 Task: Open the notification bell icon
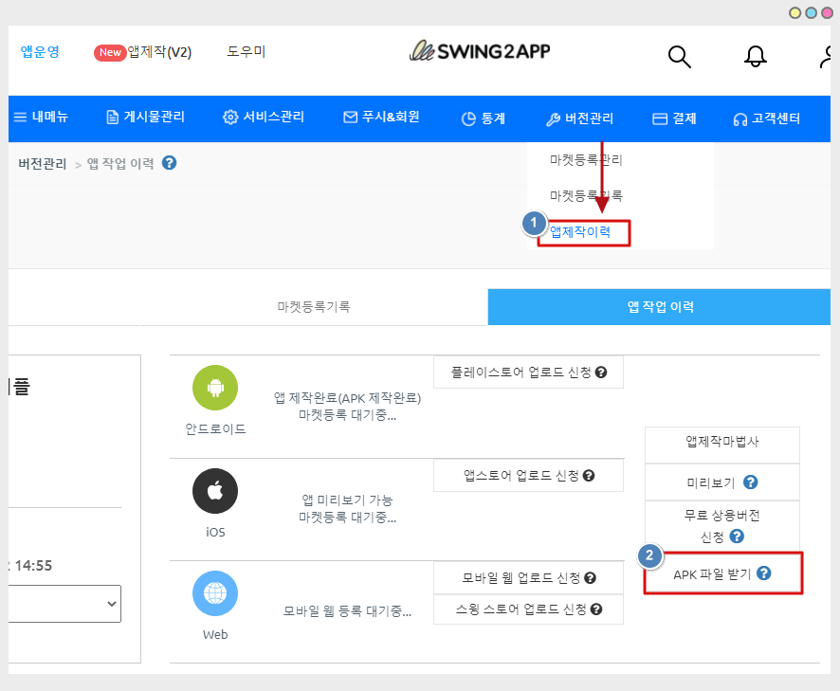(x=756, y=57)
